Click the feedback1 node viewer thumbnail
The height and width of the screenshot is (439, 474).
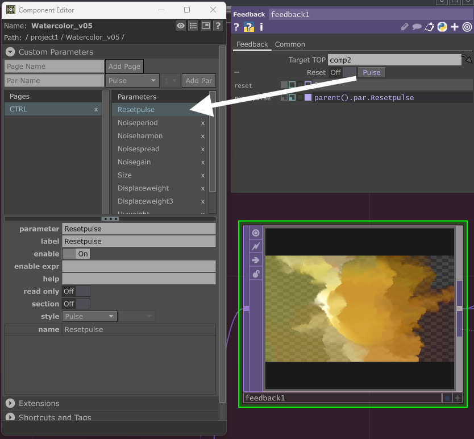(360, 308)
